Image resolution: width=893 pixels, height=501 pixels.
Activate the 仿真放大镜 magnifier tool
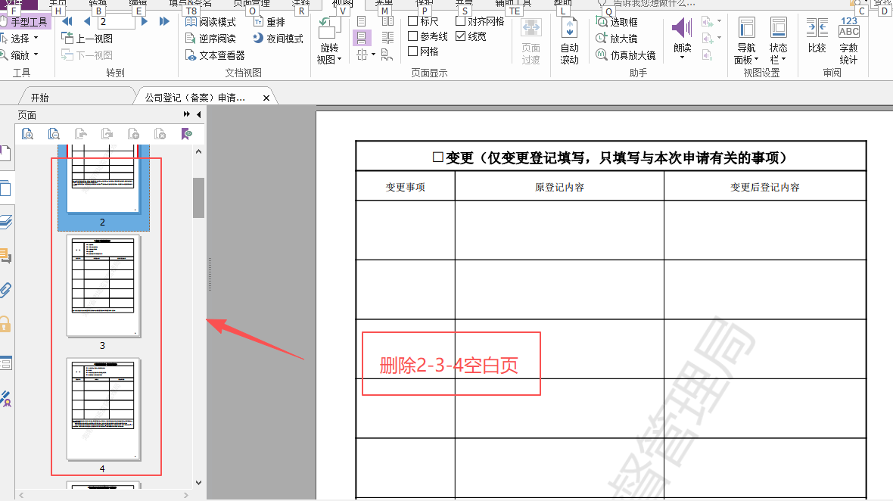point(625,55)
